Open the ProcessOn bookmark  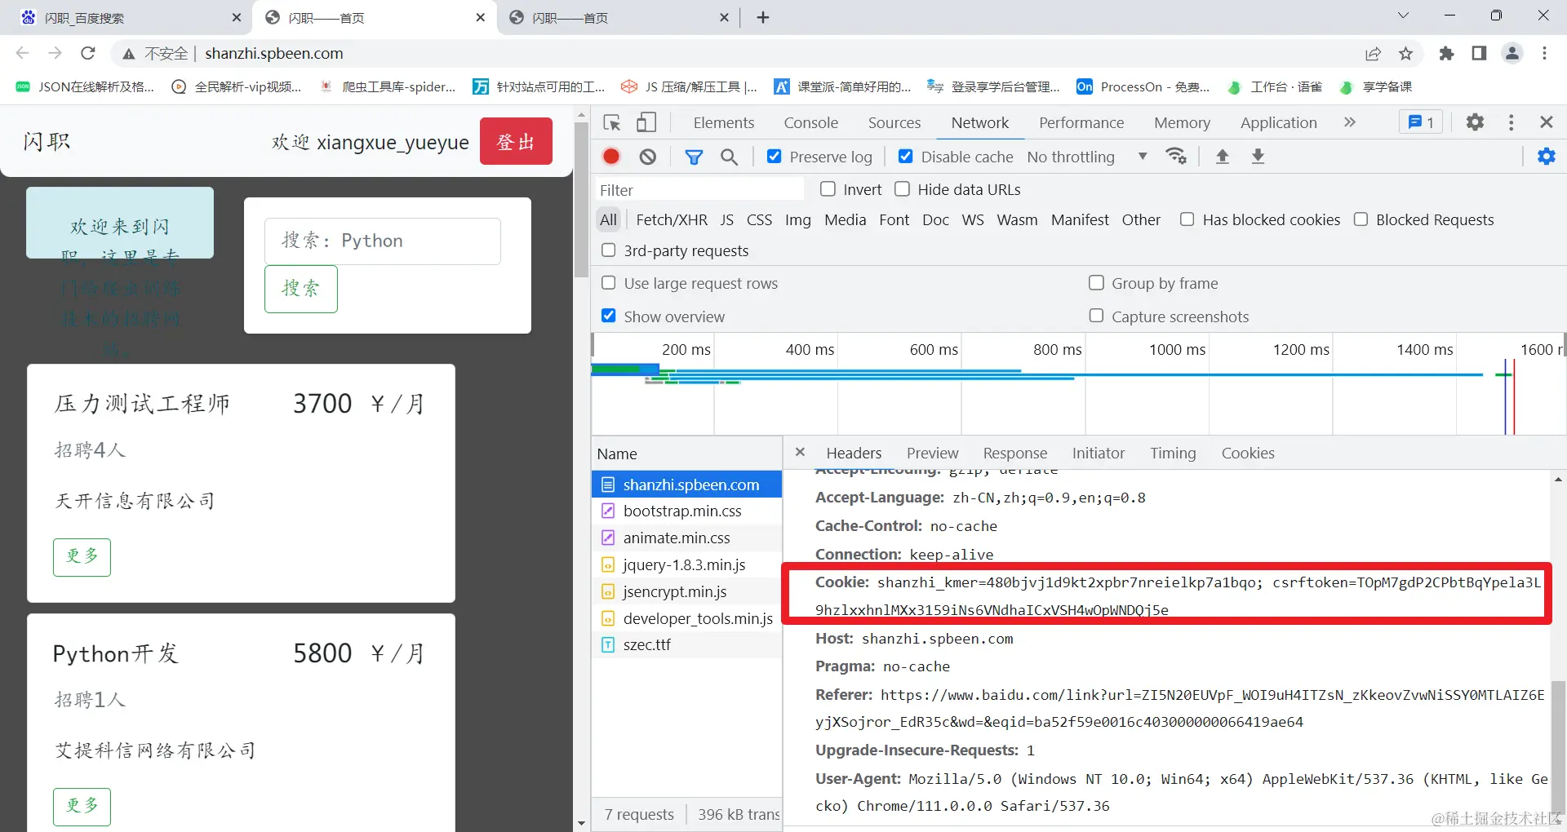(1143, 86)
